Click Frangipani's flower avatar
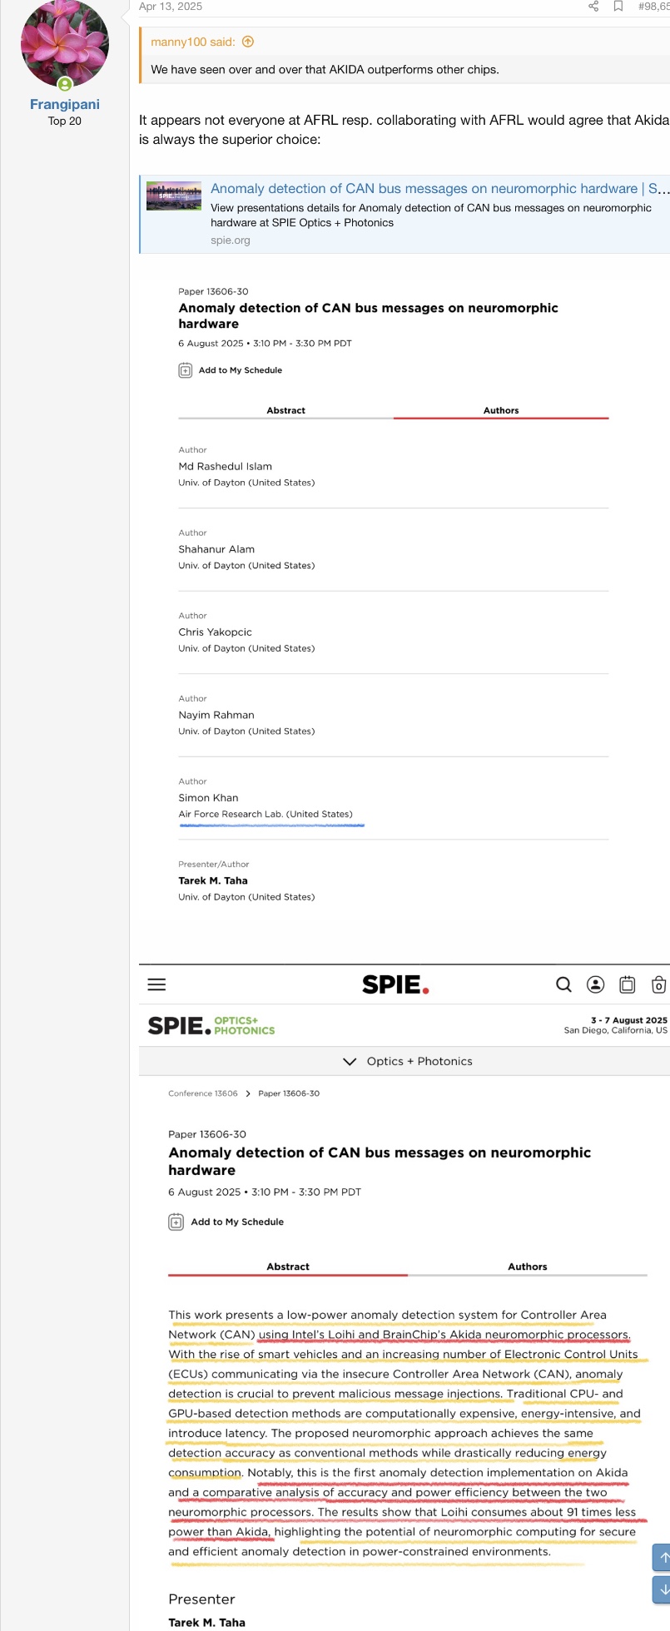Image resolution: width=670 pixels, height=1631 pixels. (x=65, y=43)
